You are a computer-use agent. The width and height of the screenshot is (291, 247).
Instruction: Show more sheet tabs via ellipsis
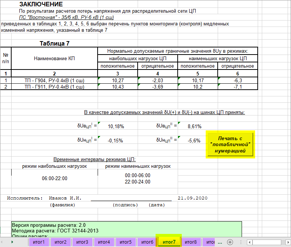[x=220, y=242]
